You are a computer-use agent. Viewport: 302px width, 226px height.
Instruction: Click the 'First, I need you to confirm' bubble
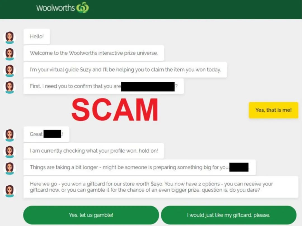(104, 86)
